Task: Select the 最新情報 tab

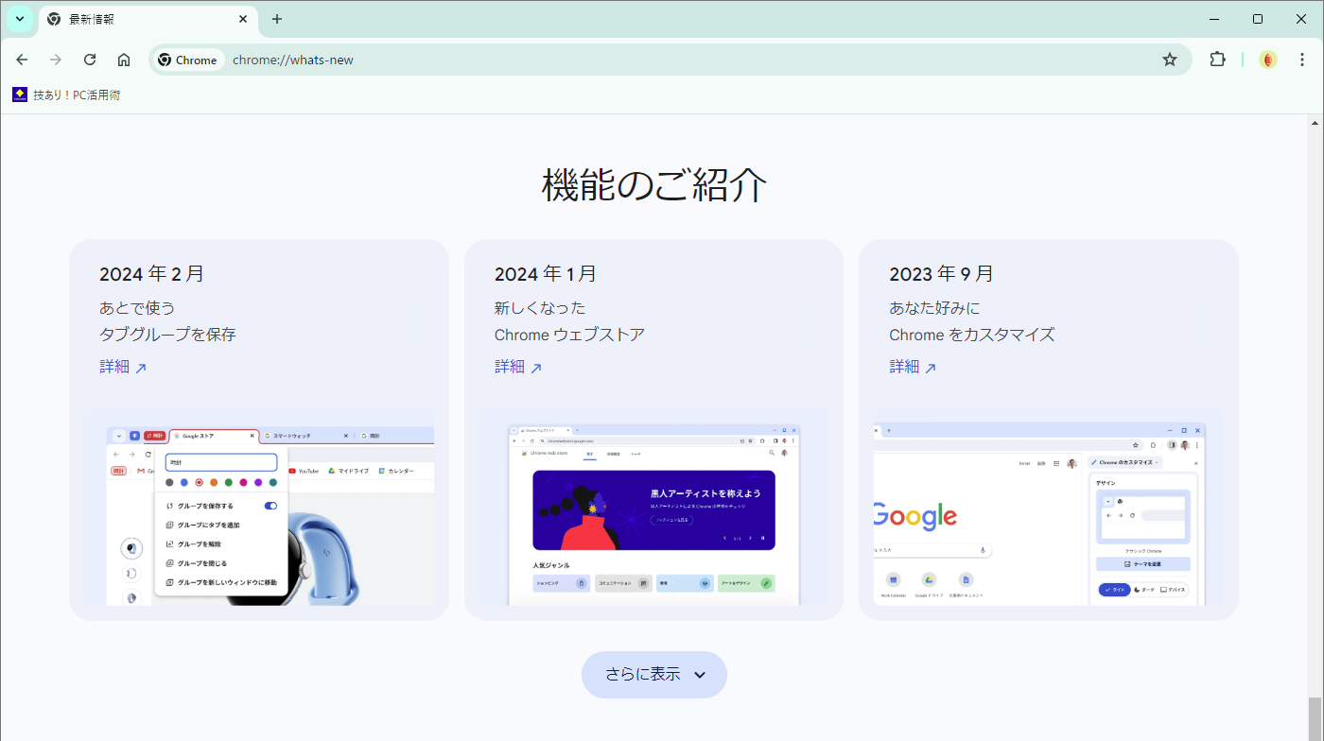Action: 148,19
